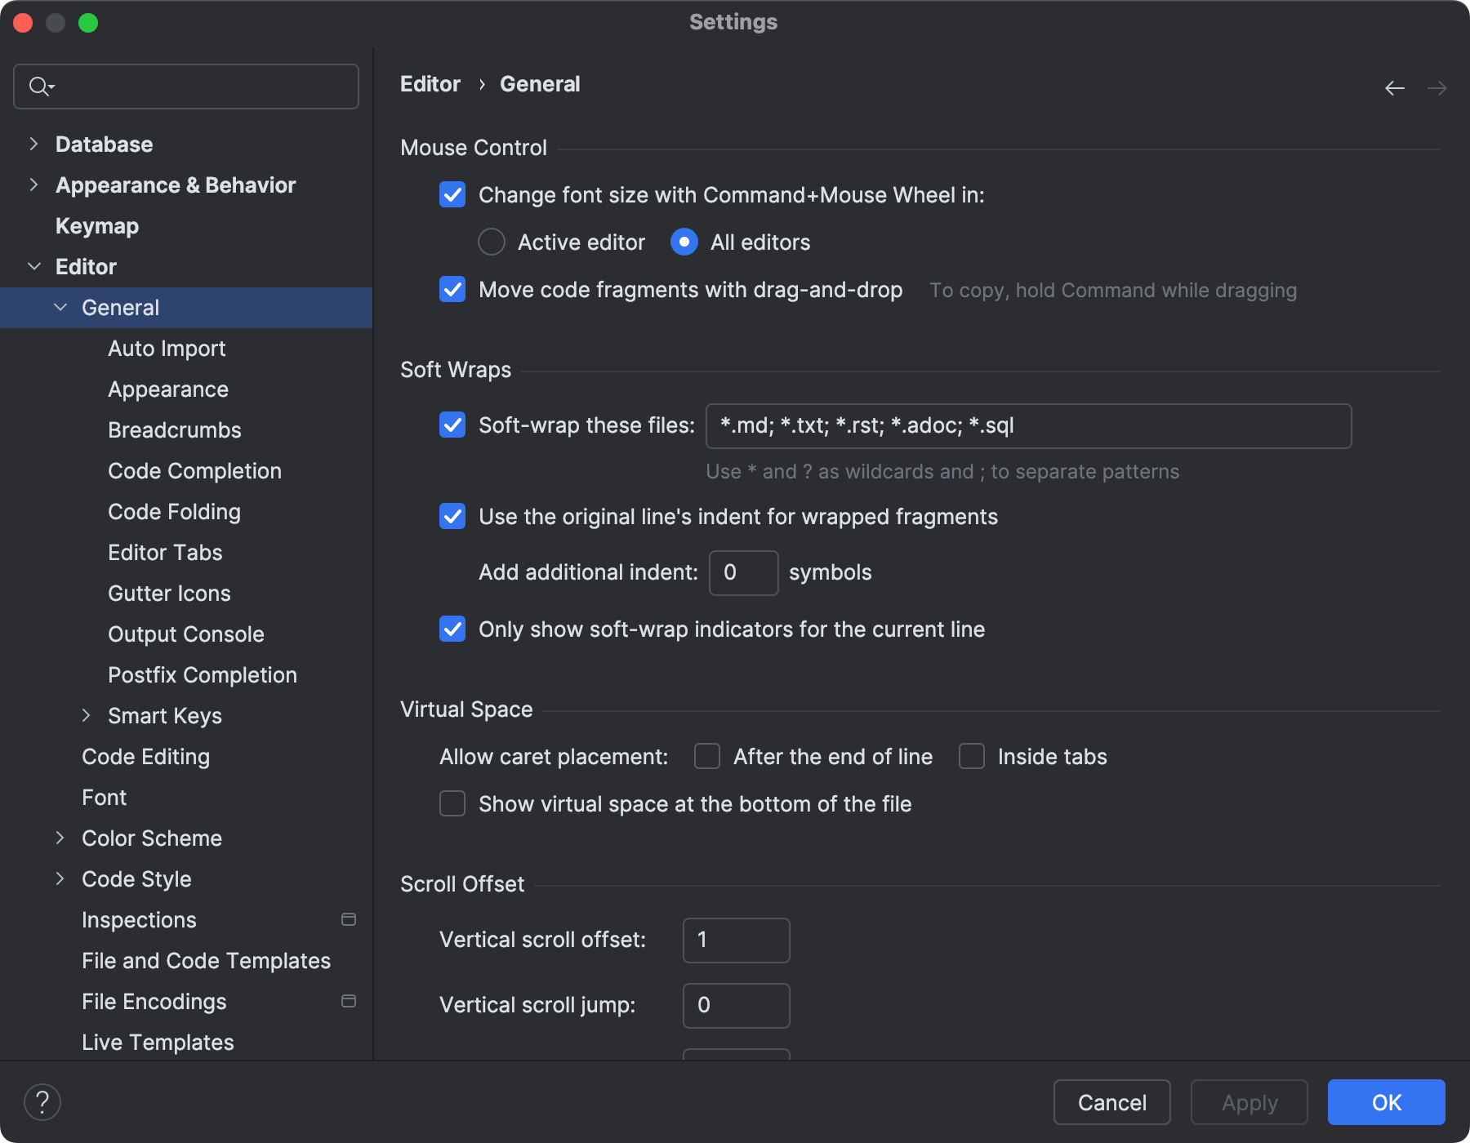1470x1143 pixels.
Task: Open help via the question mark icon
Action: (42, 1101)
